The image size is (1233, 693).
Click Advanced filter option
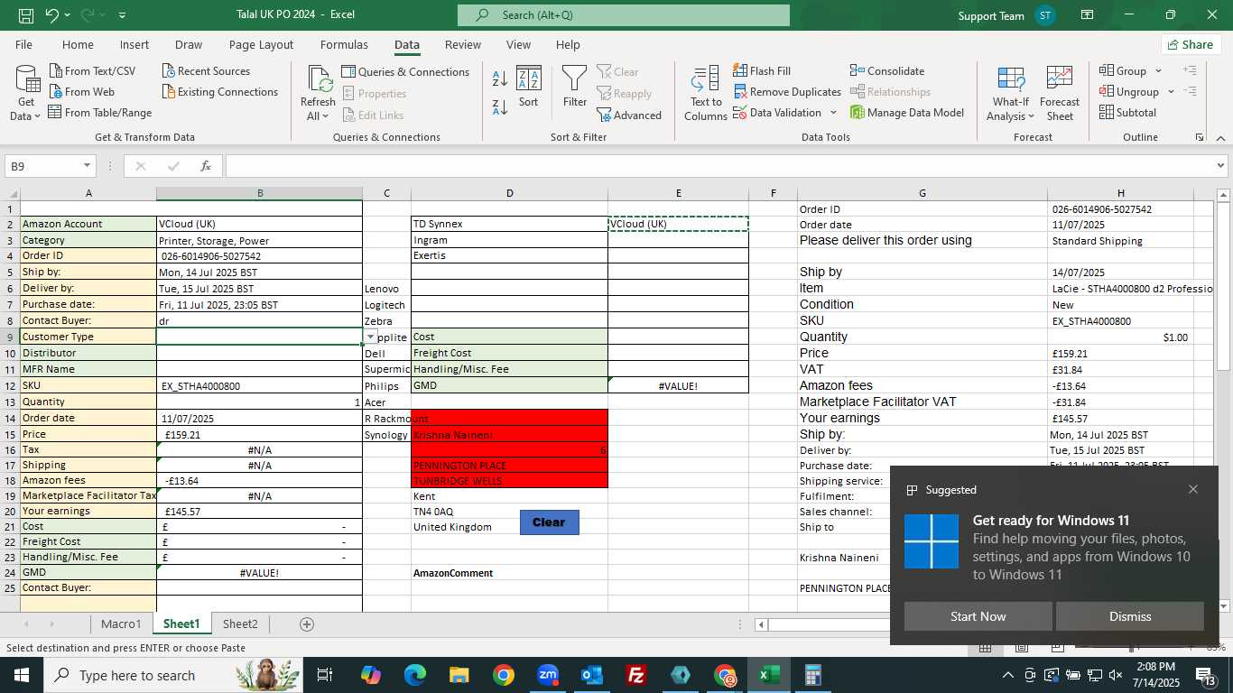tap(629, 115)
